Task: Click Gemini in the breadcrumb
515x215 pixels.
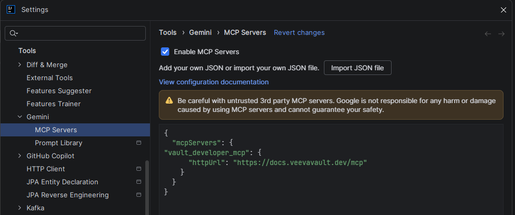Action: pos(200,32)
